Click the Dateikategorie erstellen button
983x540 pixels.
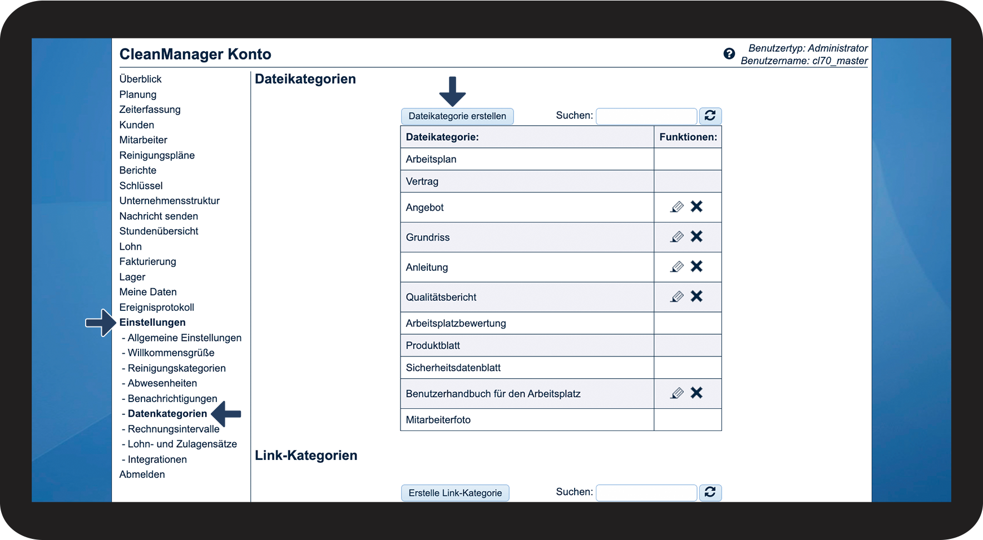coord(457,116)
